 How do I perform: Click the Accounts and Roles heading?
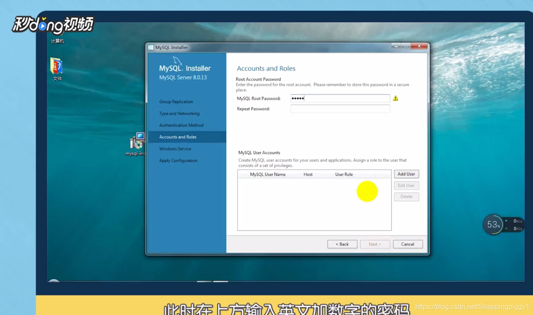coord(266,68)
